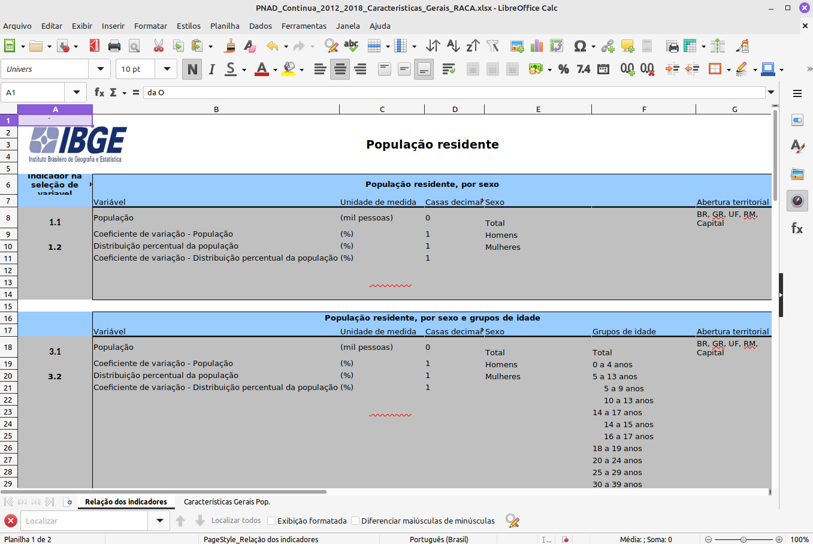Toggle bold formatting button
Screen dimensions: 813x544
(x=192, y=69)
